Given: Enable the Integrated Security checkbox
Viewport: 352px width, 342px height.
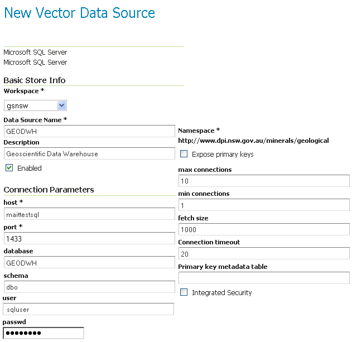Looking at the screenshot, I should coord(184,292).
